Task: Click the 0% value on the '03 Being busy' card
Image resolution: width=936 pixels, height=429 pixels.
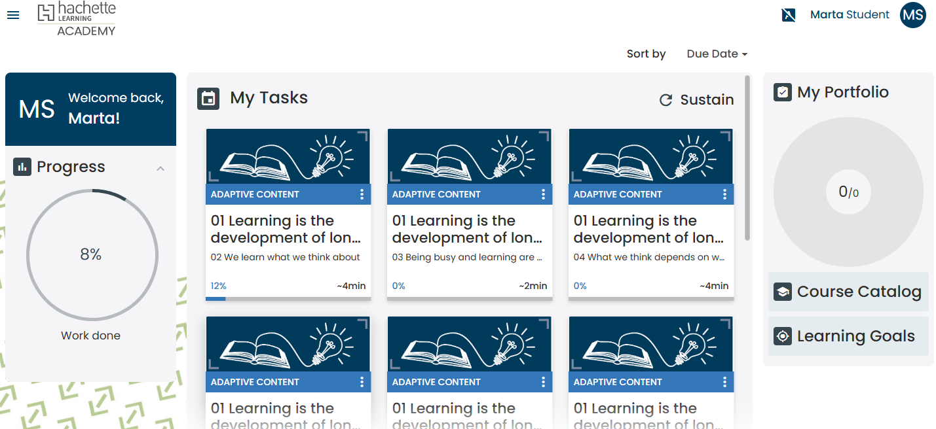Action: [x=398, y=286]
